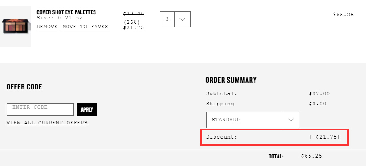Viewport: 366px width, 166px height.
Task: Select the struck-through $29.00 original price
Action: pyautogui.click(x=134, y=14)
